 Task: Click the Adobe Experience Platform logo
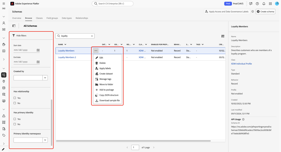click(x=12, y=4)
